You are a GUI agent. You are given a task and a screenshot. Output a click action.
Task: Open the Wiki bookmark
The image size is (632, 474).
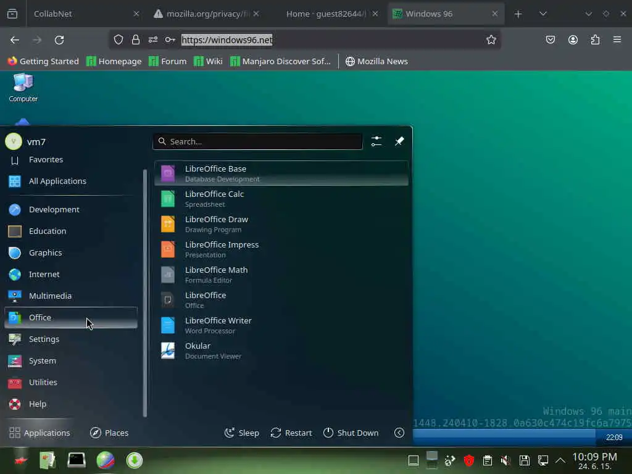click(x=208, y=61)
